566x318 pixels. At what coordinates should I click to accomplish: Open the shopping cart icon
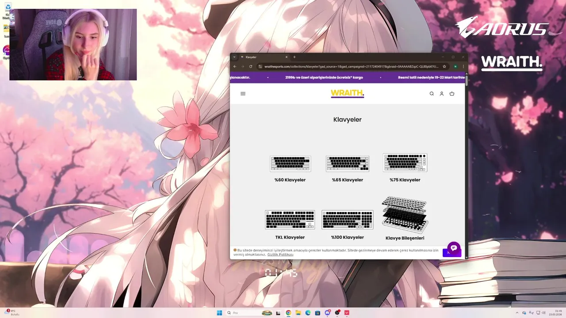(452, 94)
